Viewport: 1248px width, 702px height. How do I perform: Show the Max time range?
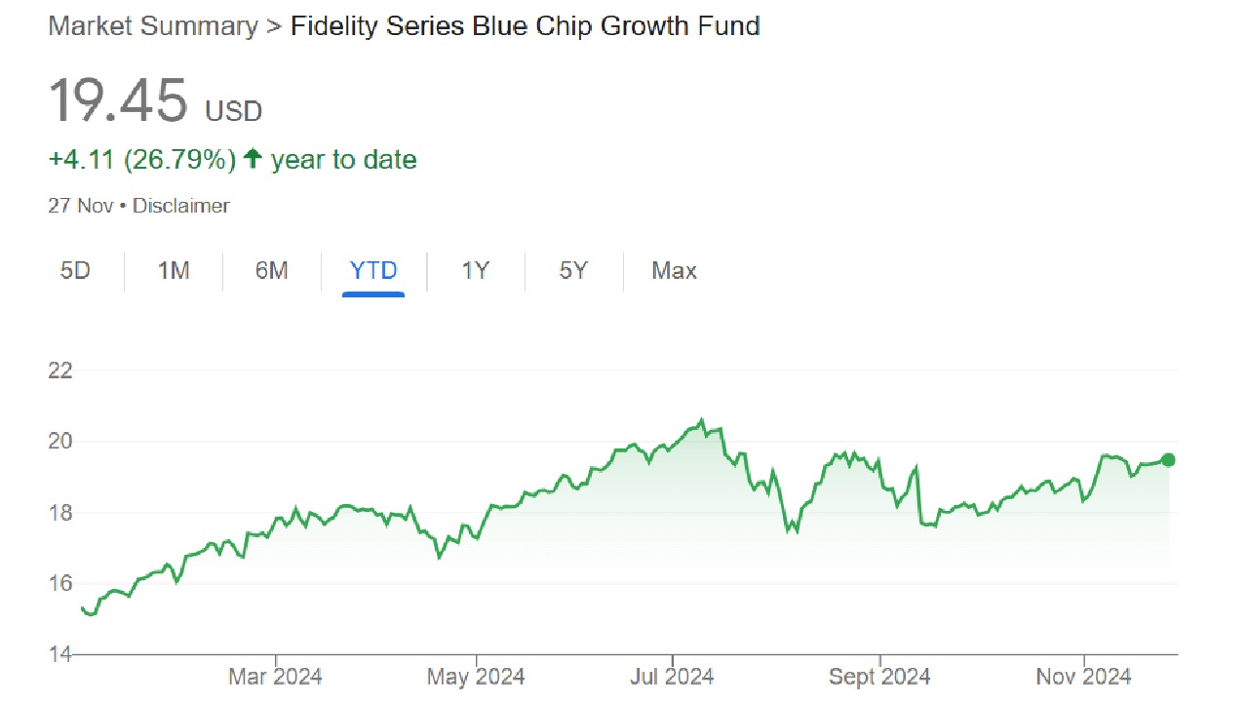[x=674, y=271]
